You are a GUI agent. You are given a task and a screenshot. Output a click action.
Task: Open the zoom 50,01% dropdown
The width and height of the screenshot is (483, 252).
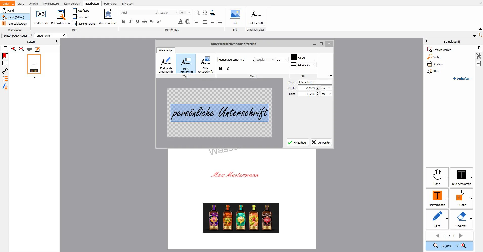point(457,246)
